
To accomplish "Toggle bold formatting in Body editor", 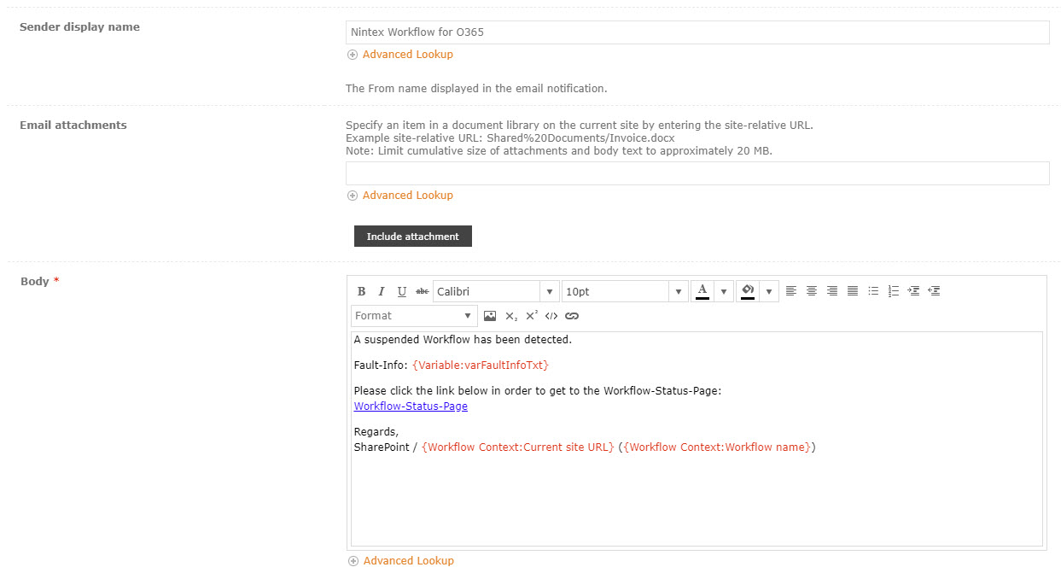I will 361,291.
